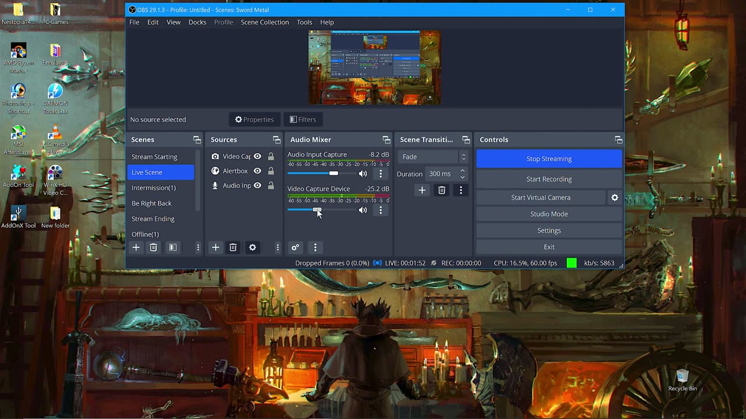Toggle lock on Audio Input source
The image size is (746, 419).
coord(271,186)
